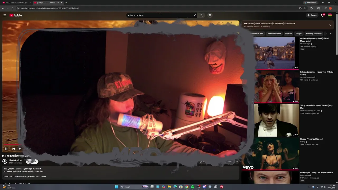338x190 pixels.
Task: Open the YouTube account avatar menu
Action: click(330, 15)
